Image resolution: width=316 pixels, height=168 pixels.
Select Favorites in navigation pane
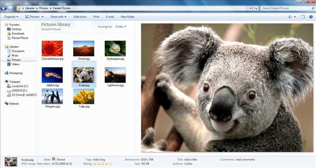(x=12, y=25)
